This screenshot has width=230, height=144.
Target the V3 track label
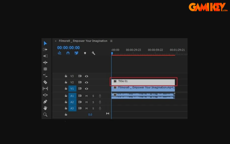(x=72, y=76)
